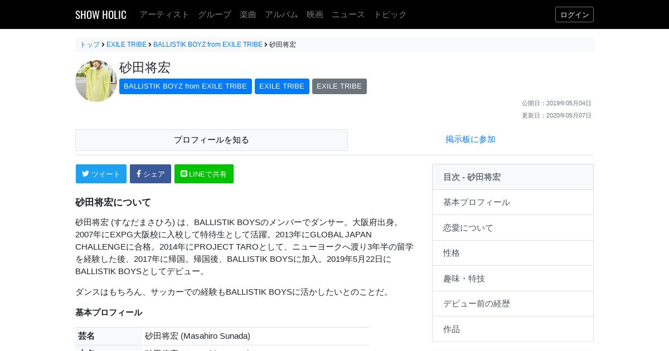Share via Twitter ツイート button
669x351 pixels.
tap(101, 174)
